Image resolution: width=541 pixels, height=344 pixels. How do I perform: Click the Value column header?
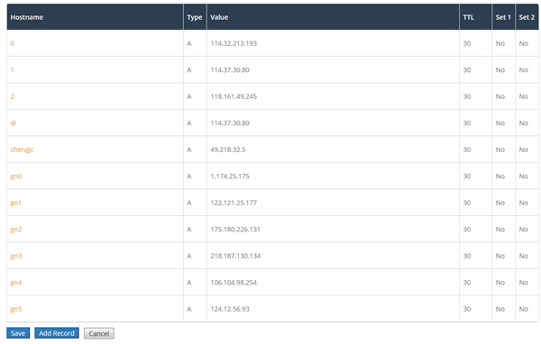point(219,17)
